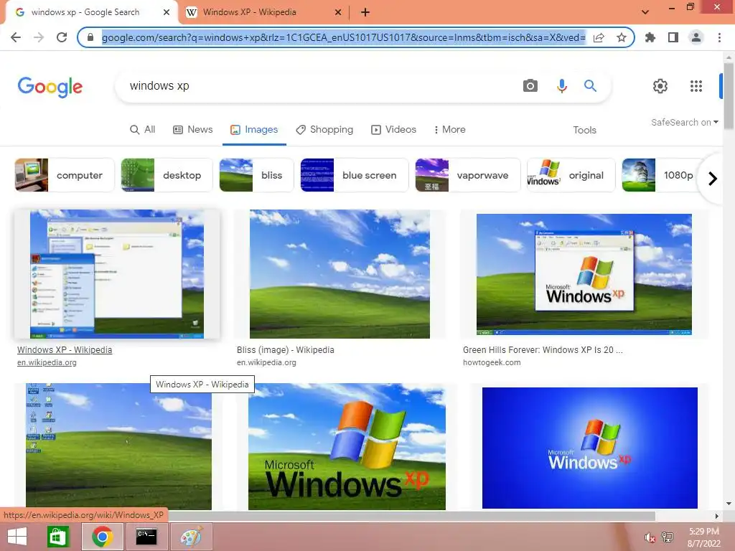The height and width of the screenshot is (551, 735).
Task: Open the tab search dropdown
Action: (x=645, y=12)
